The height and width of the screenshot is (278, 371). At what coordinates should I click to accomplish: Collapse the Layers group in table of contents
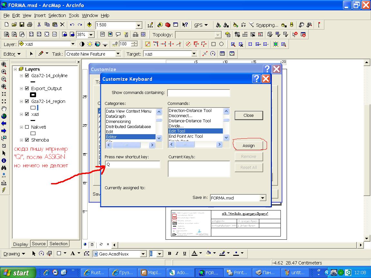(x=15, y=69)
